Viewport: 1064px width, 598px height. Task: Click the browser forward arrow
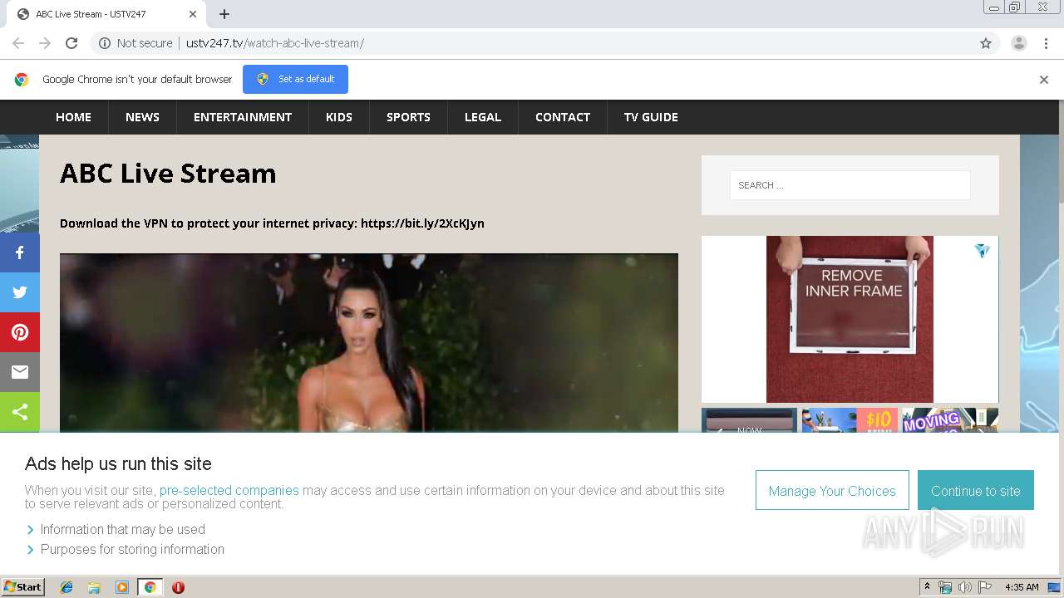45,43
